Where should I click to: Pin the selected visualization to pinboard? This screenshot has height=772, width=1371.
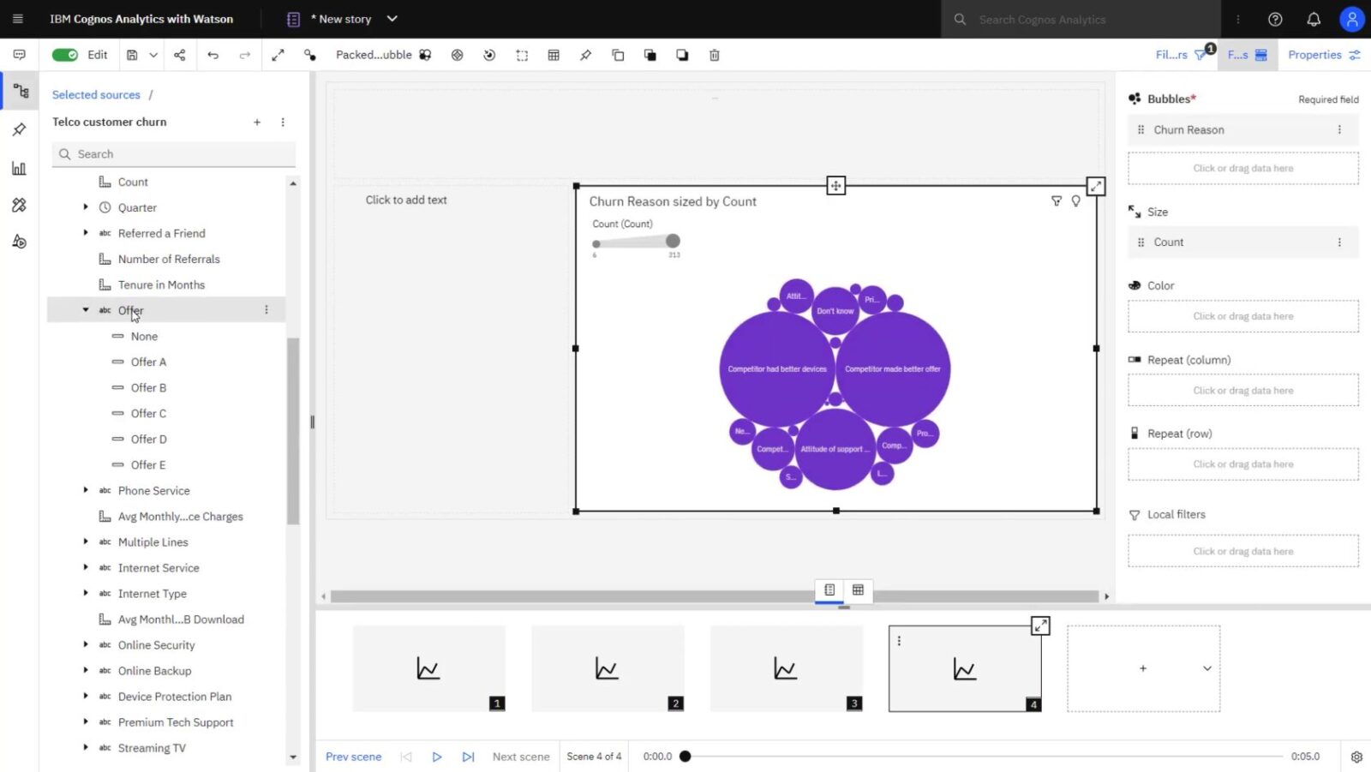coord(586,54)
